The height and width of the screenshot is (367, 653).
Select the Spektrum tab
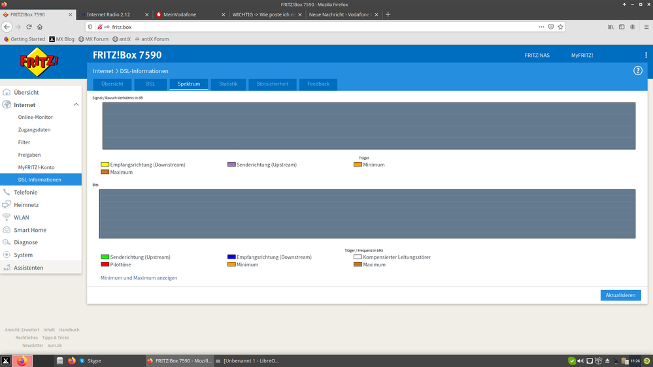click(x=189, y=84)
